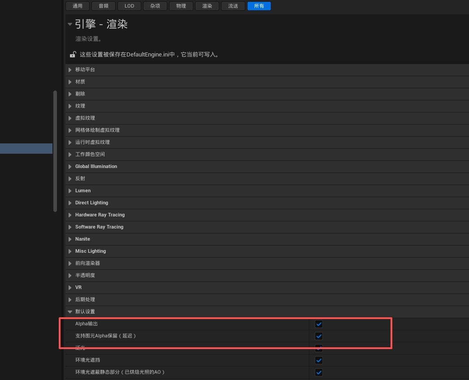The height and width of the screenshot is (380, 469).
Task: Click the 渲染设置。 description text
Action: pos(88,39)
